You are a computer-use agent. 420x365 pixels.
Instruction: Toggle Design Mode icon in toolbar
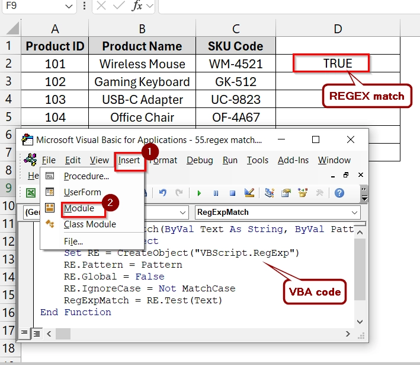click(x=249, y=193)
